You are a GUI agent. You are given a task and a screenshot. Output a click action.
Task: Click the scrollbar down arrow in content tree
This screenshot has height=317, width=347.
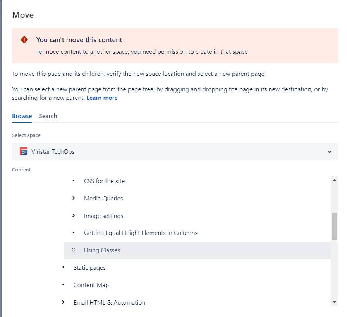pyautogui.click(x=335, y=303)
